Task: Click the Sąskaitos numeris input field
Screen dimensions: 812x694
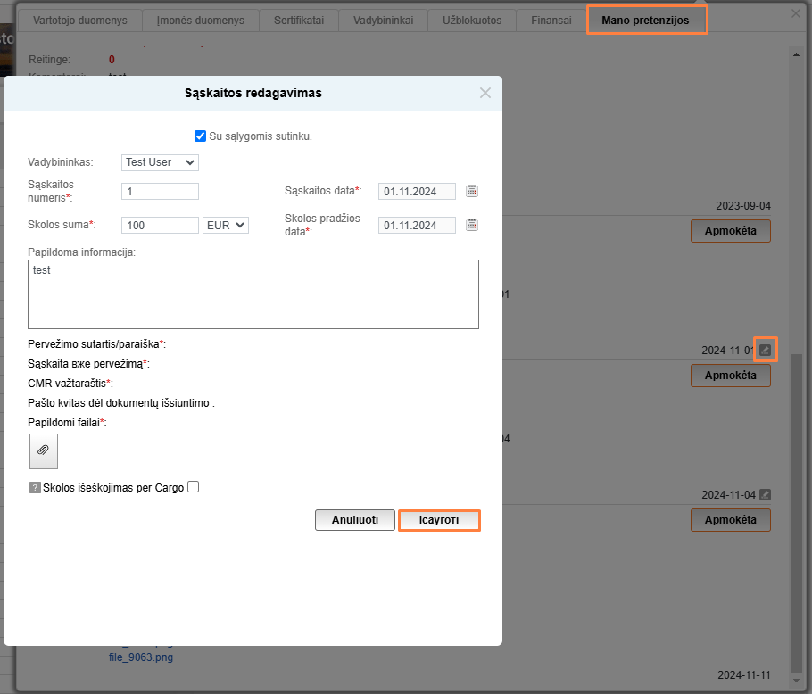Action: coord(160,191)
